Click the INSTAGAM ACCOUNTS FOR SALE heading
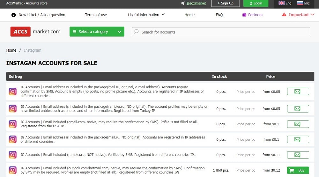The image size is (319, 177). 52,63
